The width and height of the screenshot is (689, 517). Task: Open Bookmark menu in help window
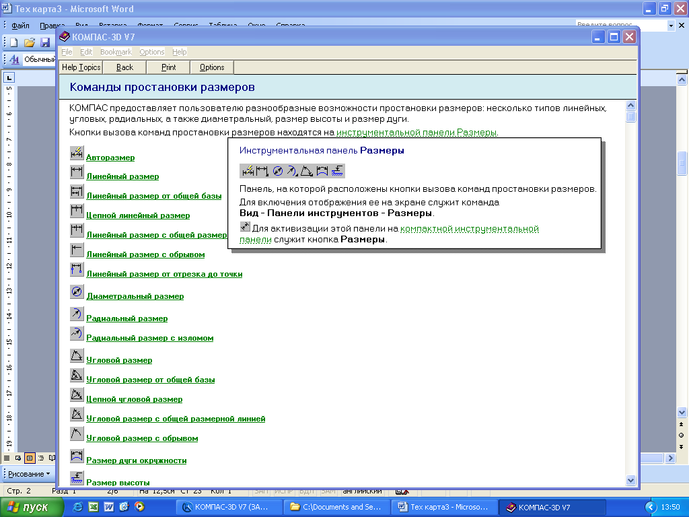point(116,52)
